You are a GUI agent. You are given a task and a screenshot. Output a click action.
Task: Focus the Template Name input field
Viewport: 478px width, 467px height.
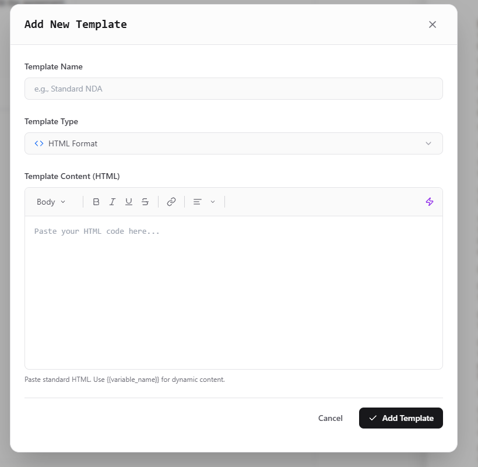(234, 89)
